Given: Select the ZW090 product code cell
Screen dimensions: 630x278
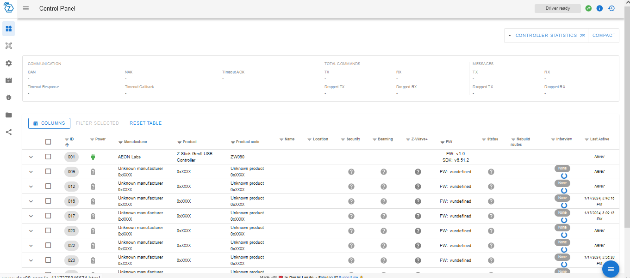Looking at the screenshot, I should click(237, 157).
